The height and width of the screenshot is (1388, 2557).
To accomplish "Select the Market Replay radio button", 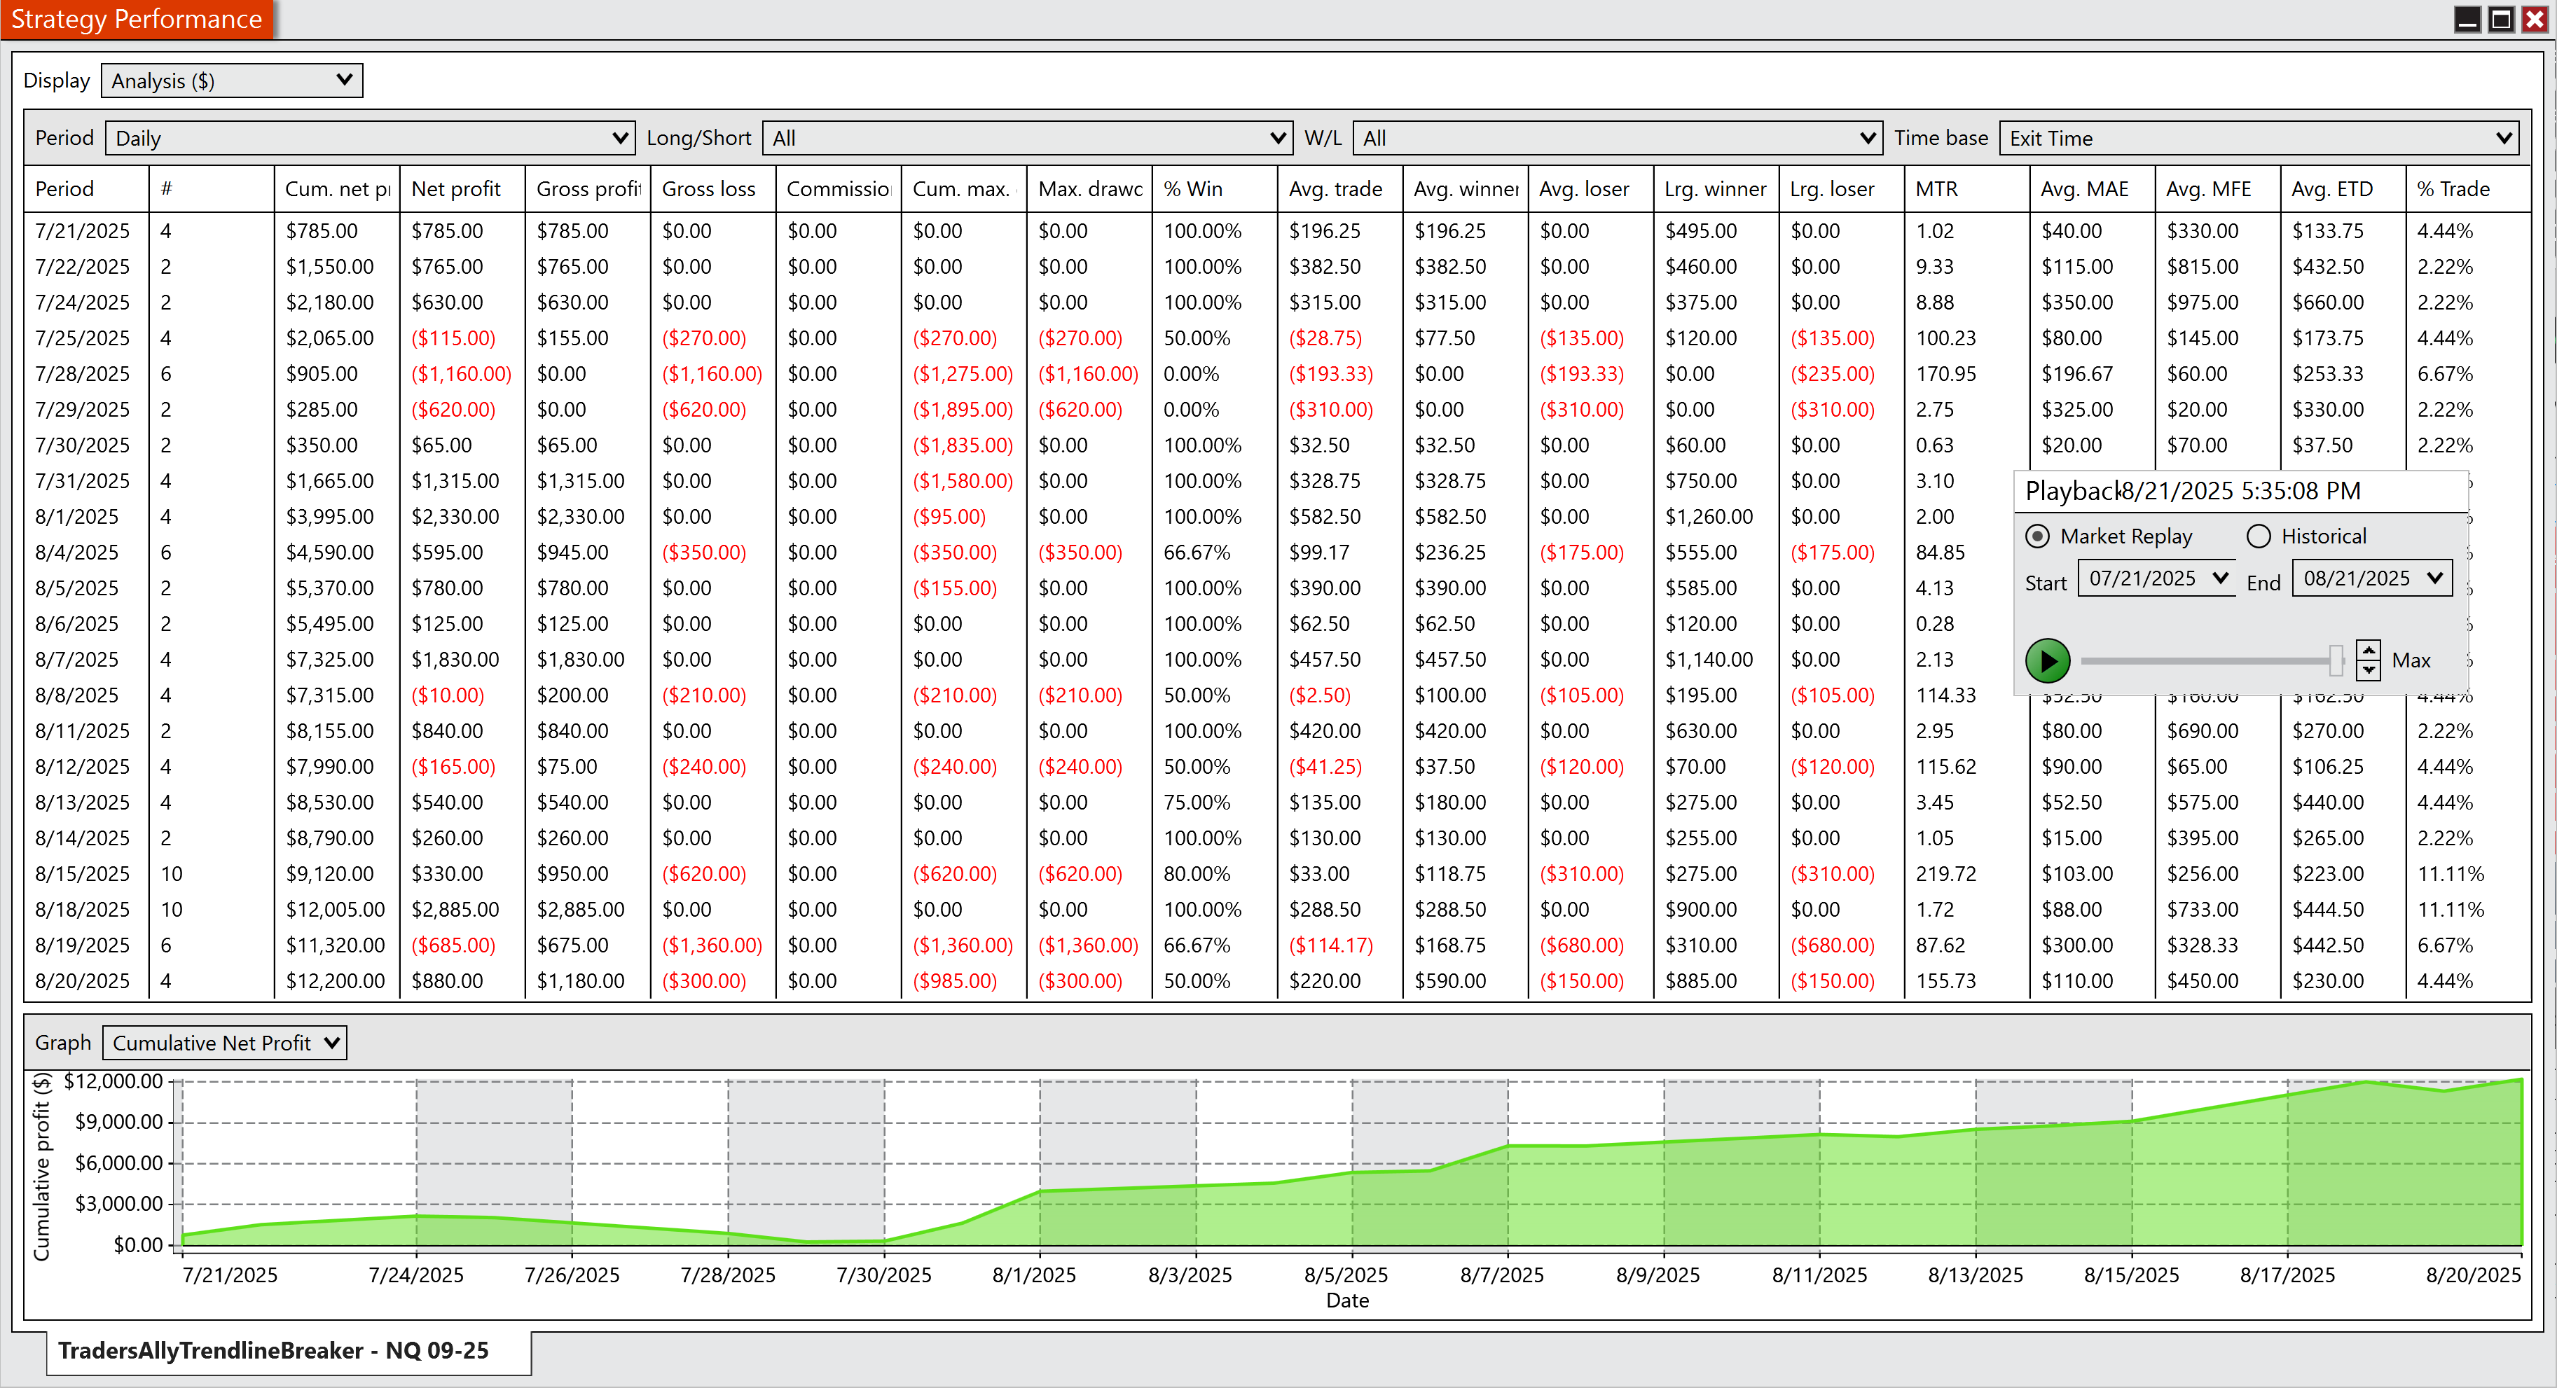I will tap(2037, 536).
